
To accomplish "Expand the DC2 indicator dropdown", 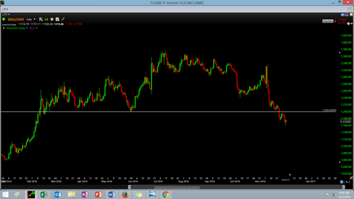I will (x=33, y=28).
